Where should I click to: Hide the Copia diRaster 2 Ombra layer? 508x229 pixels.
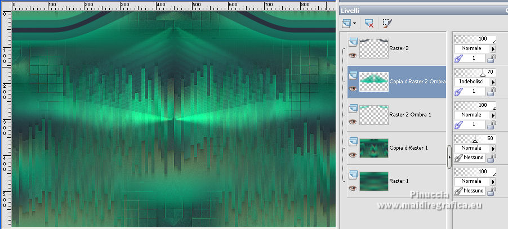tap(353, 89)
